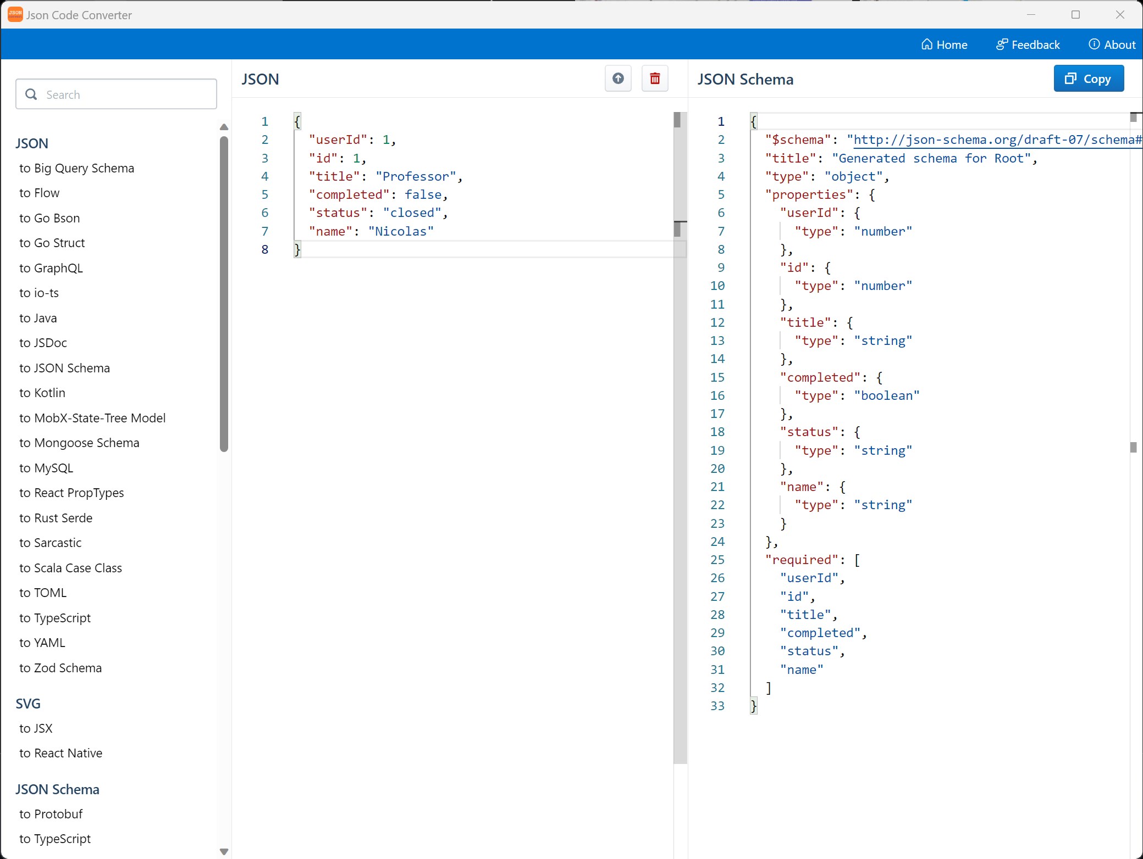The height and width of the screenshot is (859, 1143).
Task: Open the Feedback link
Action: click(x=1028, y=44)
